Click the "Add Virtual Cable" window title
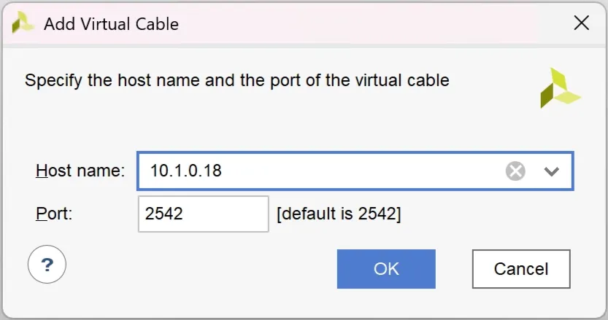The width and height of the screenshot is (608, 320). point(111,23)
